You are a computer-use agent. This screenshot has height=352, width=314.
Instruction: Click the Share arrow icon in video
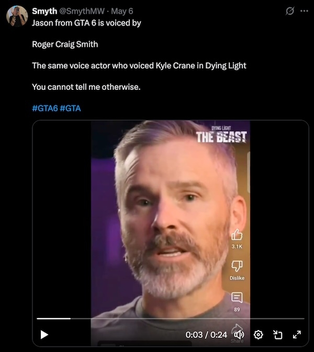[x=237, y=328]
